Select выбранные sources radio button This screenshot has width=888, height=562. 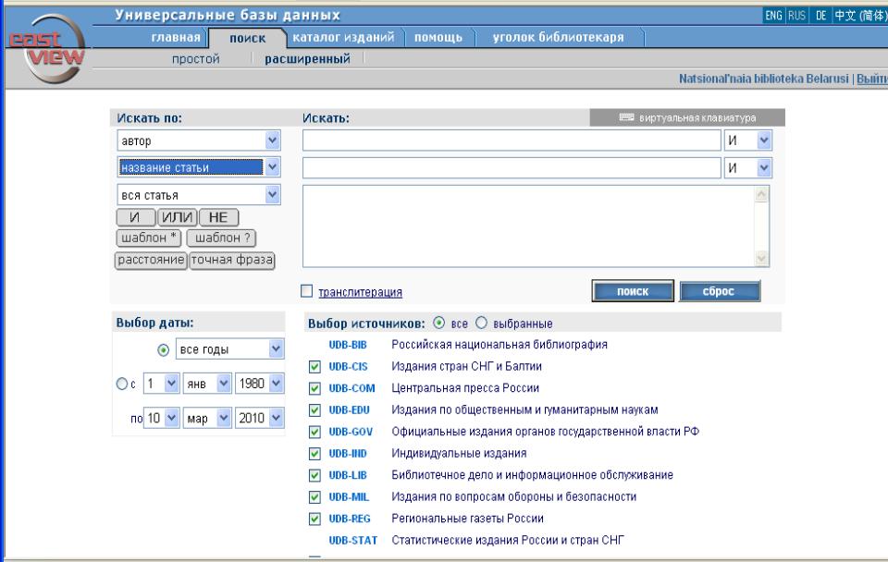coord(481,323)
